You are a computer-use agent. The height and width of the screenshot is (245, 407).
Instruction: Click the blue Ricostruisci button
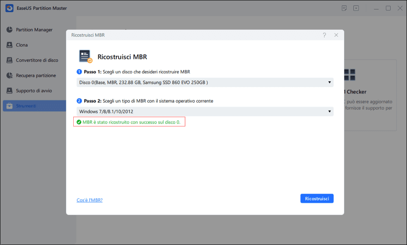click(x=317, y=199)
